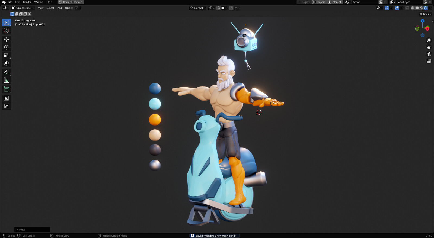434x238 pixels.
Task: Open the viewport Object menu
Action: 69,8
